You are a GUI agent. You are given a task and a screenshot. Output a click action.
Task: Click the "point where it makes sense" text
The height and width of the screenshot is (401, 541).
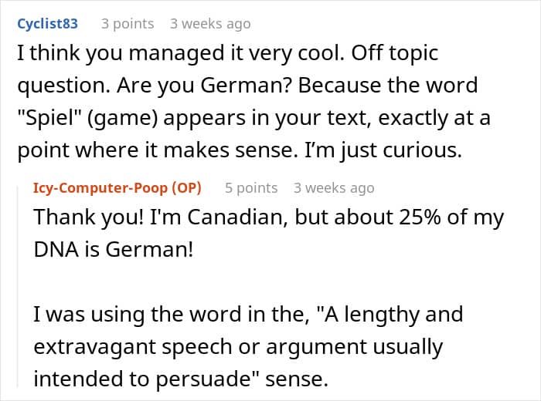(x=158, y=150)
